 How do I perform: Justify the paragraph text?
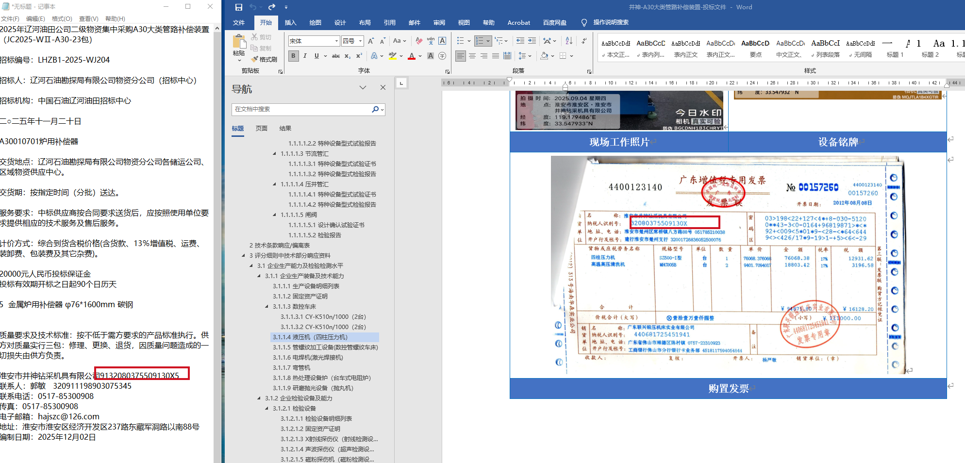pyautogui.click(x=496, y=56)
